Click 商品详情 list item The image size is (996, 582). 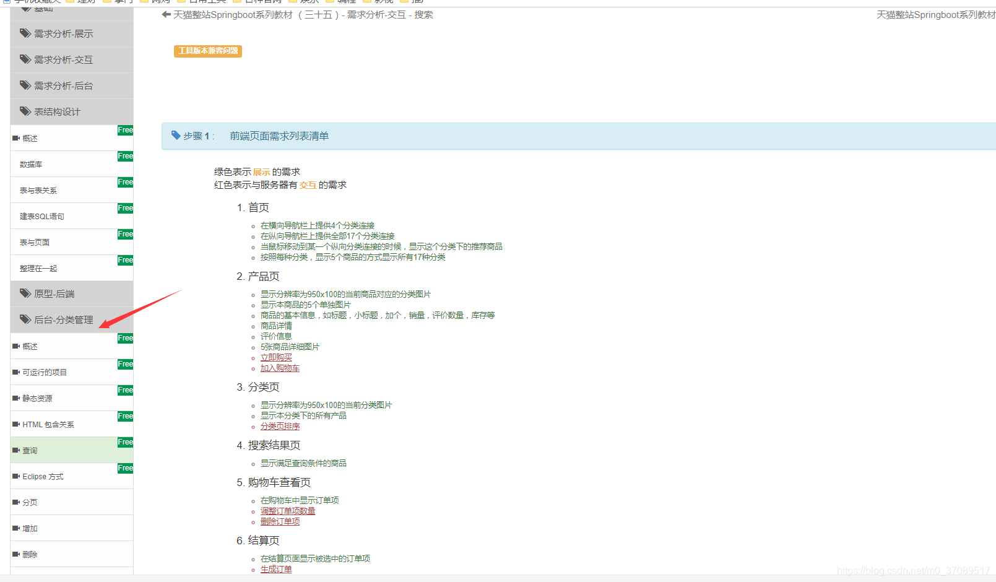(x=276, y=326)
